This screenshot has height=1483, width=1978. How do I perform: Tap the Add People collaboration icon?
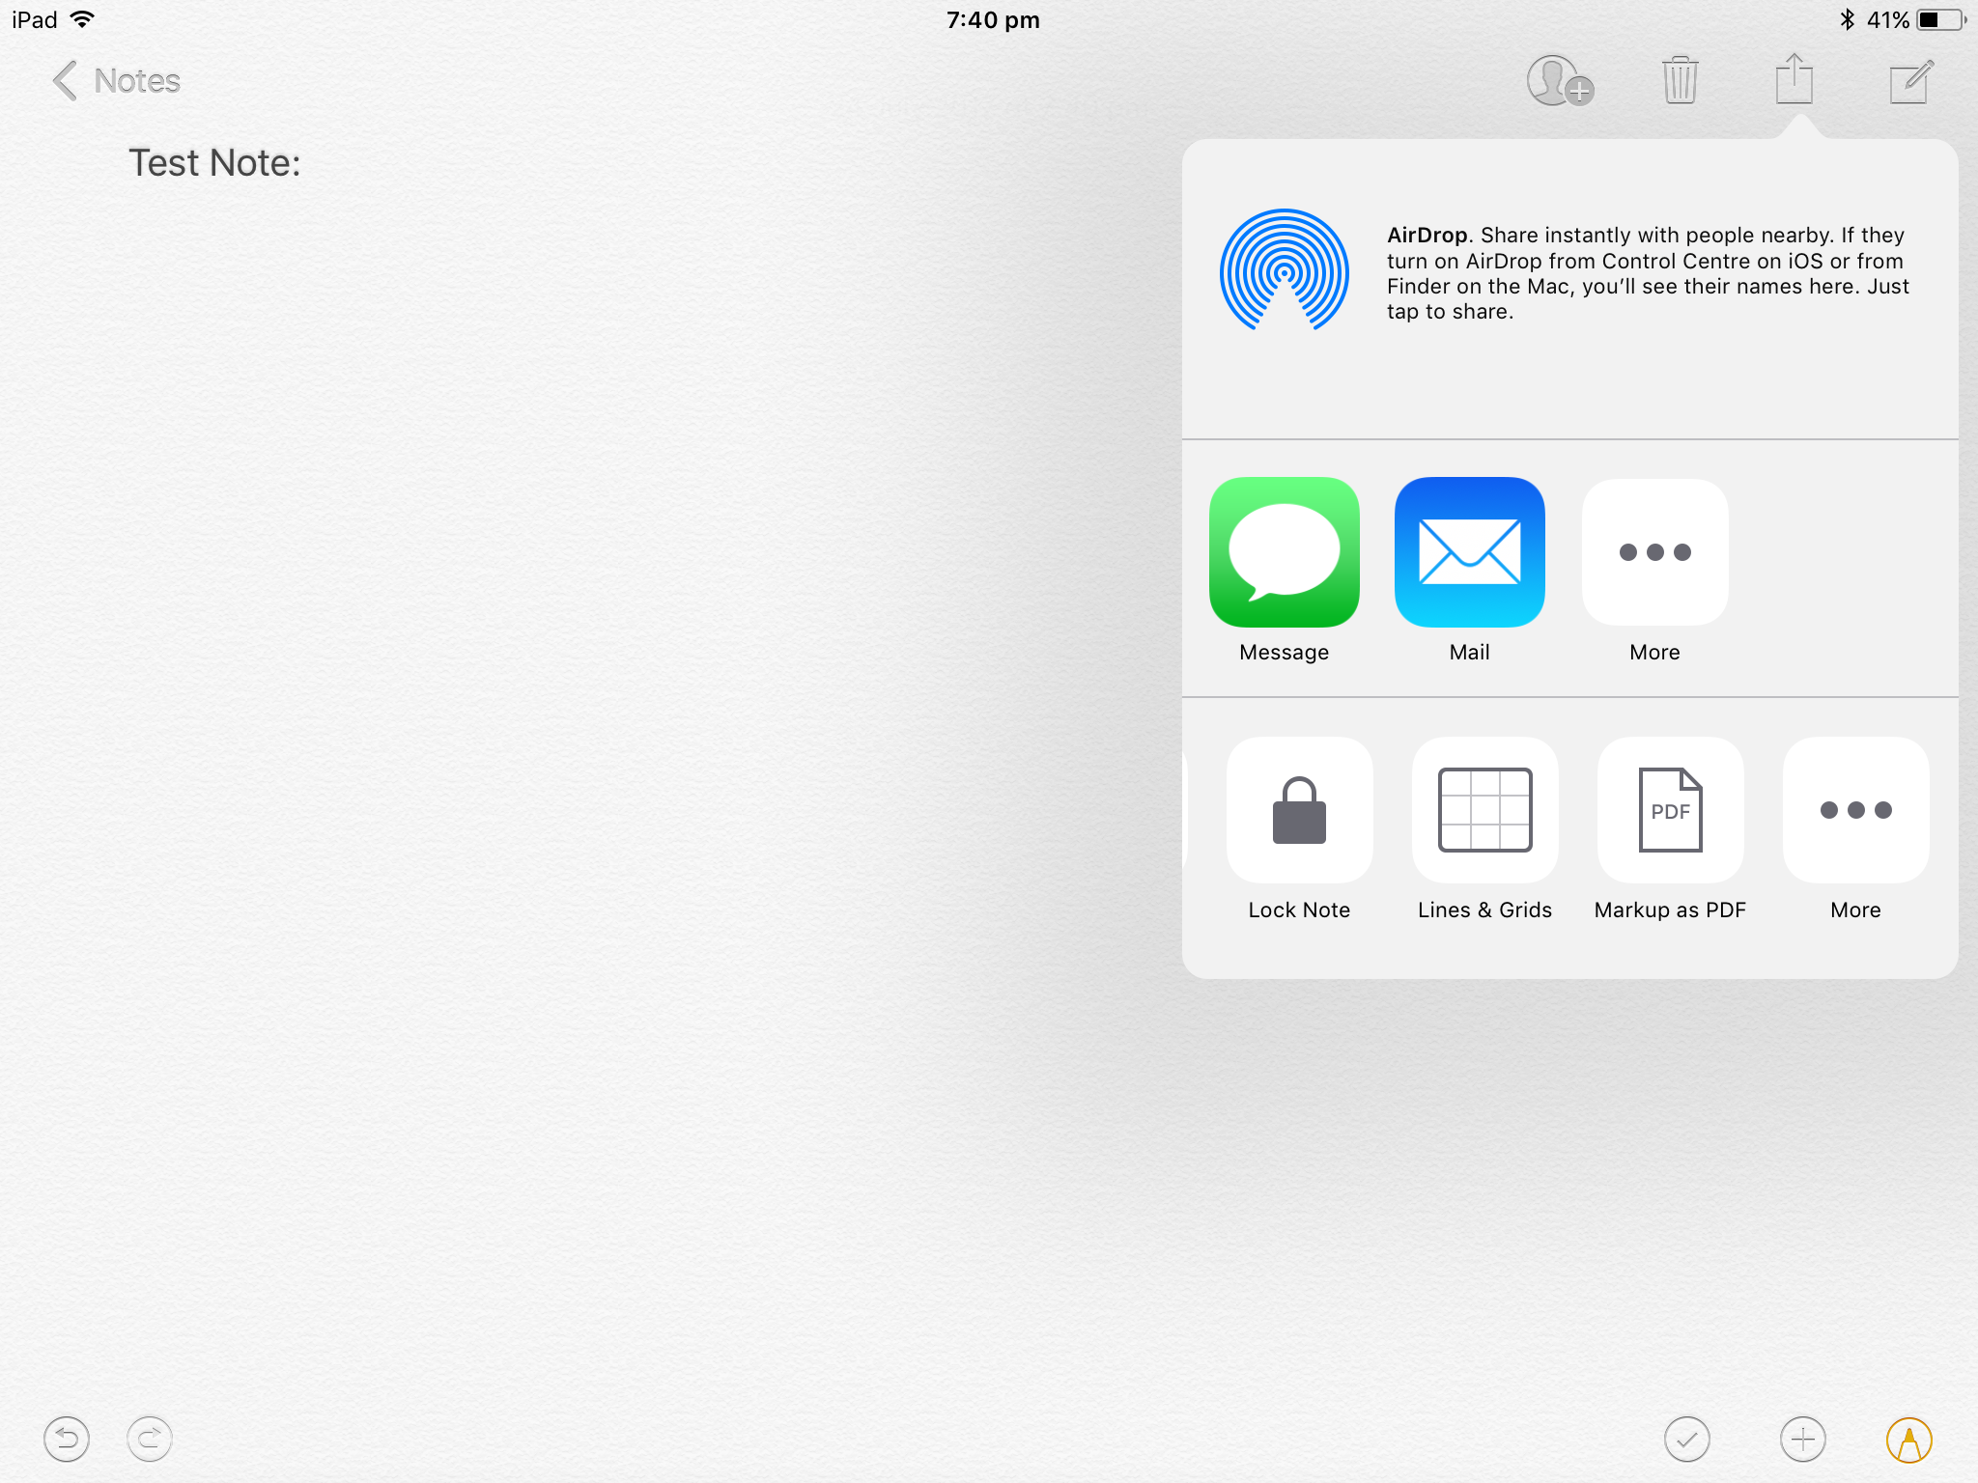(1559, 81)
